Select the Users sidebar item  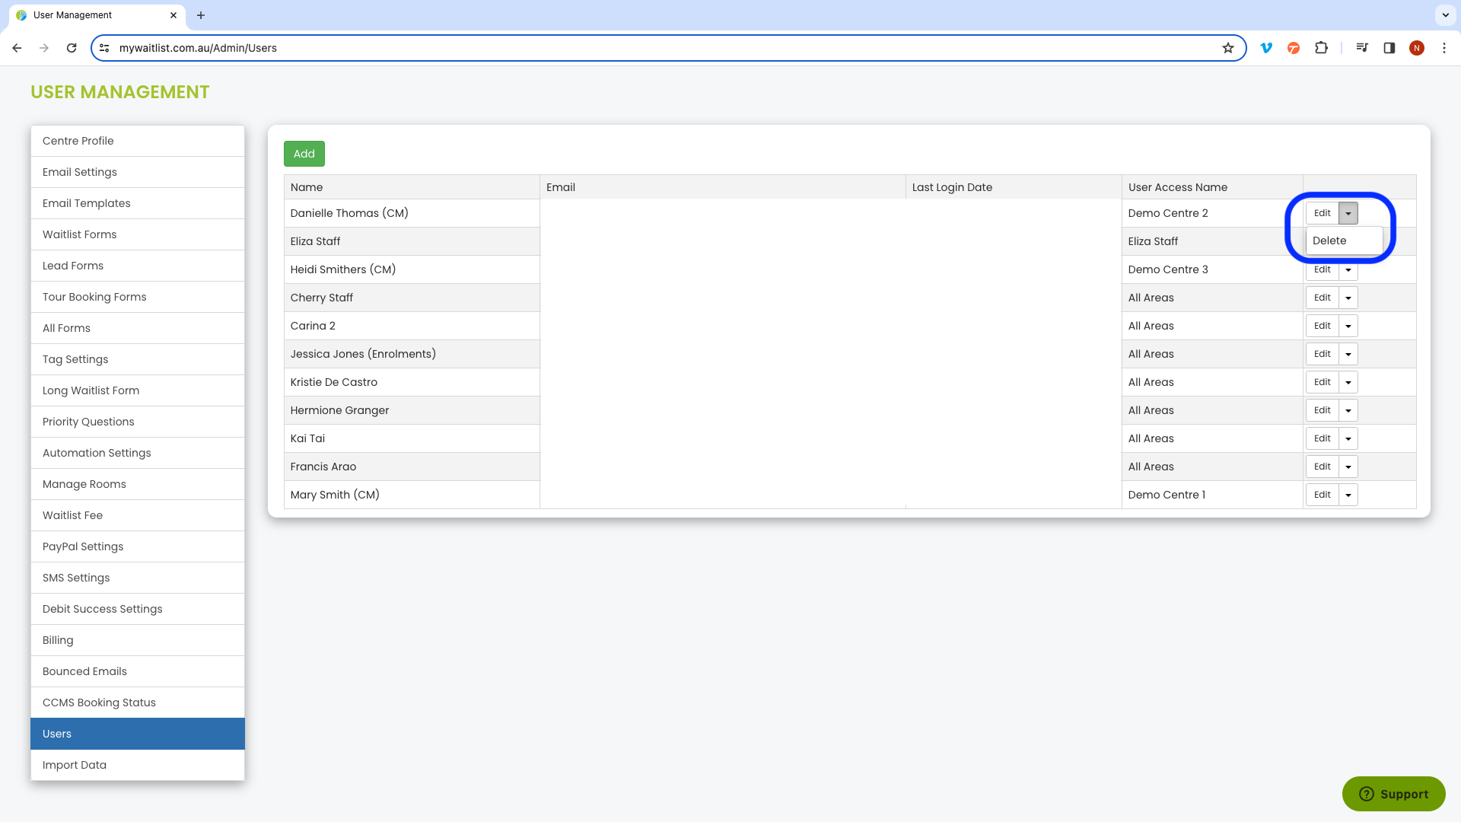(138, 734)
